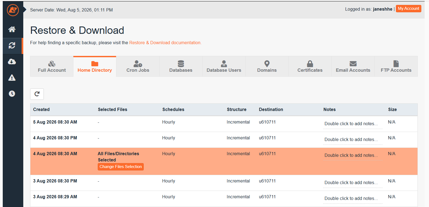Switch to the Databases tab
This screenshot has height=207, width=429.
click(181, 66)
